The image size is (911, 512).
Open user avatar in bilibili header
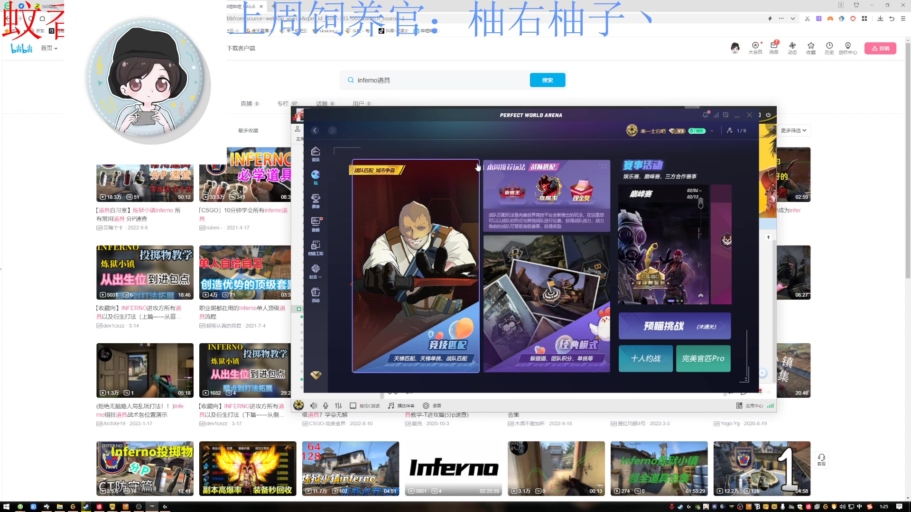coord(735,47)
